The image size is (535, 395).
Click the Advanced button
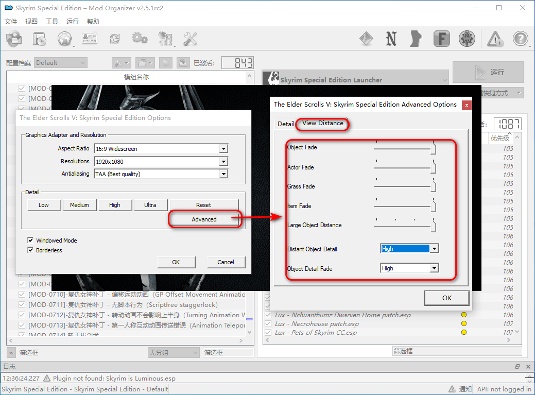(x=204, y=219)
